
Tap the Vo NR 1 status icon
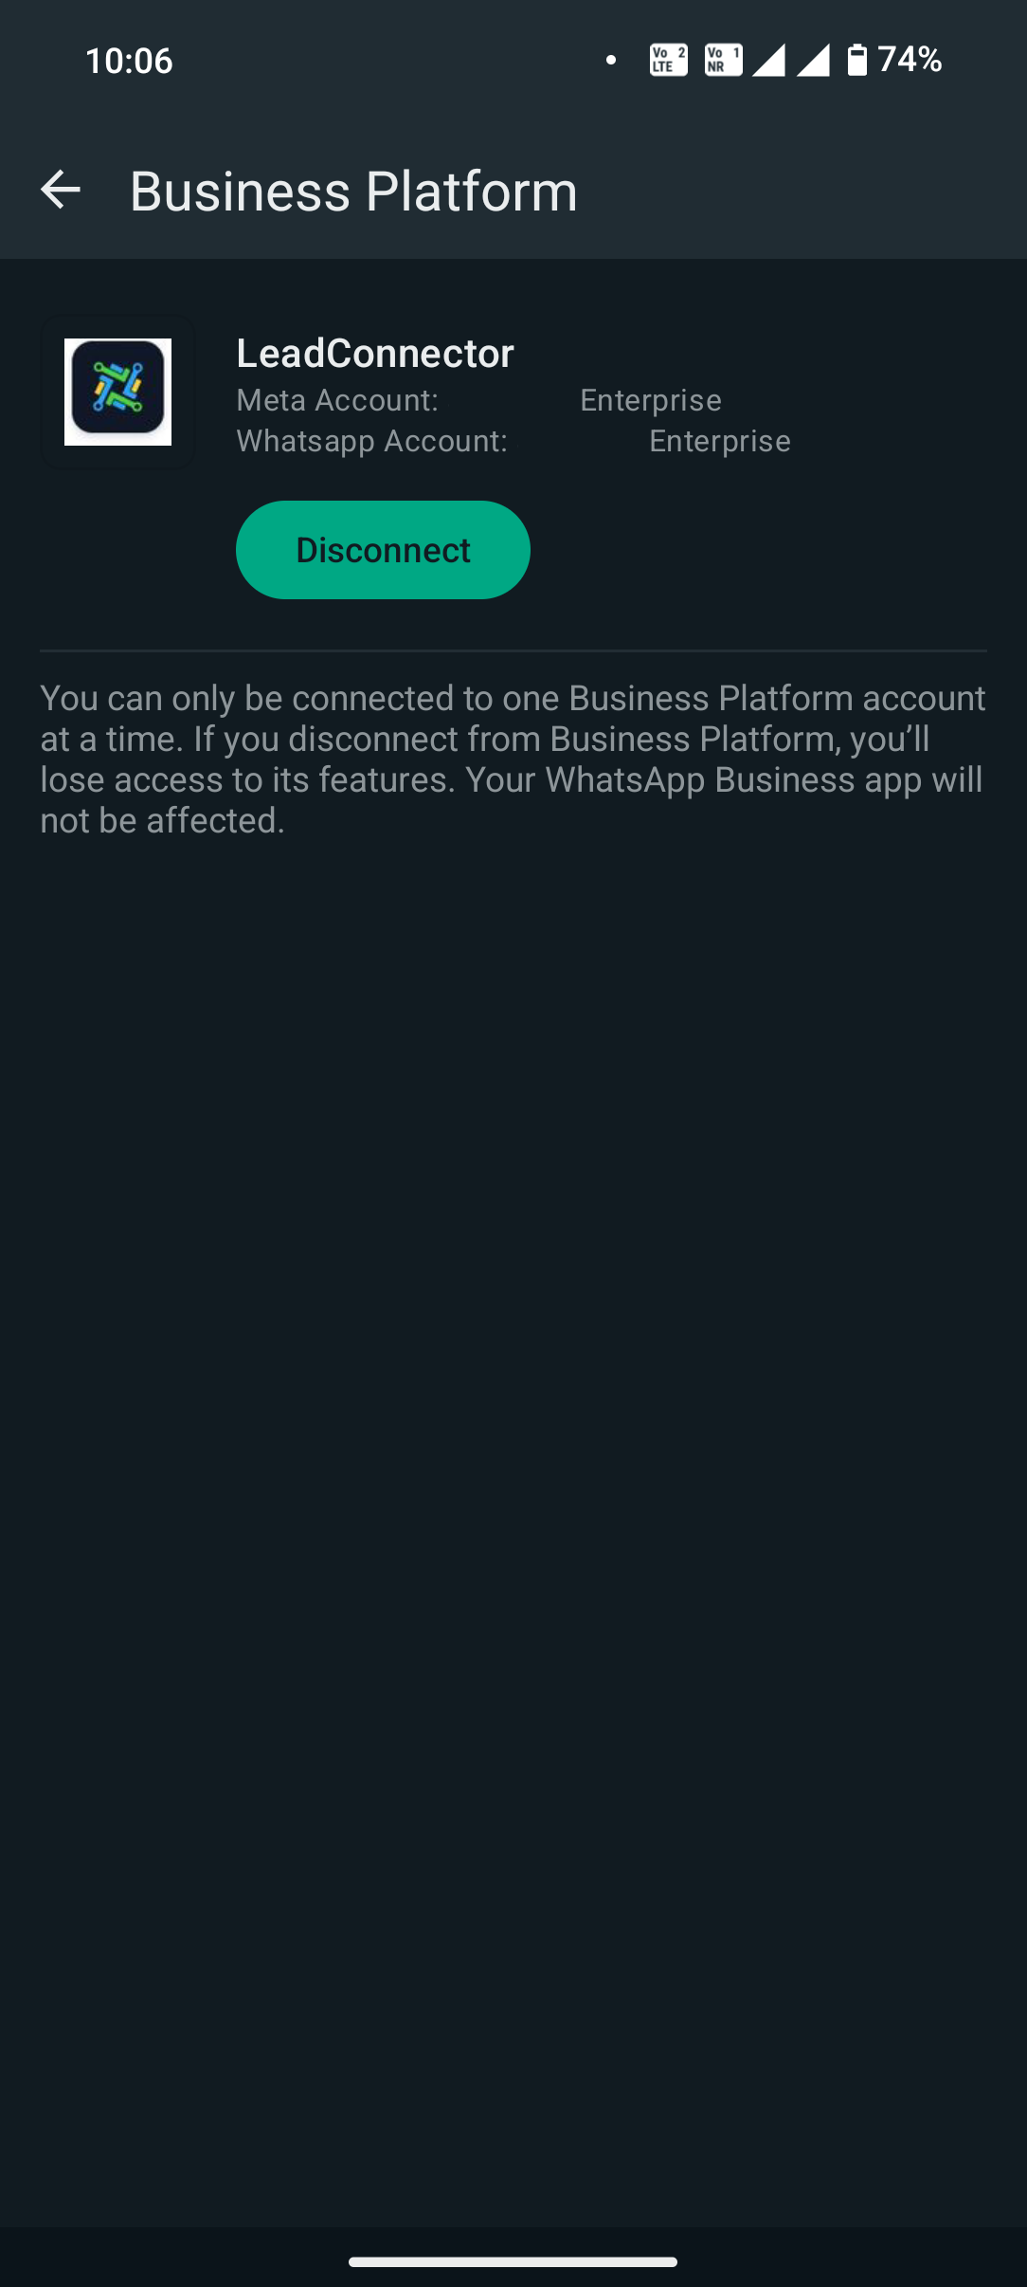pyautogui.click(x=724, y=60)
